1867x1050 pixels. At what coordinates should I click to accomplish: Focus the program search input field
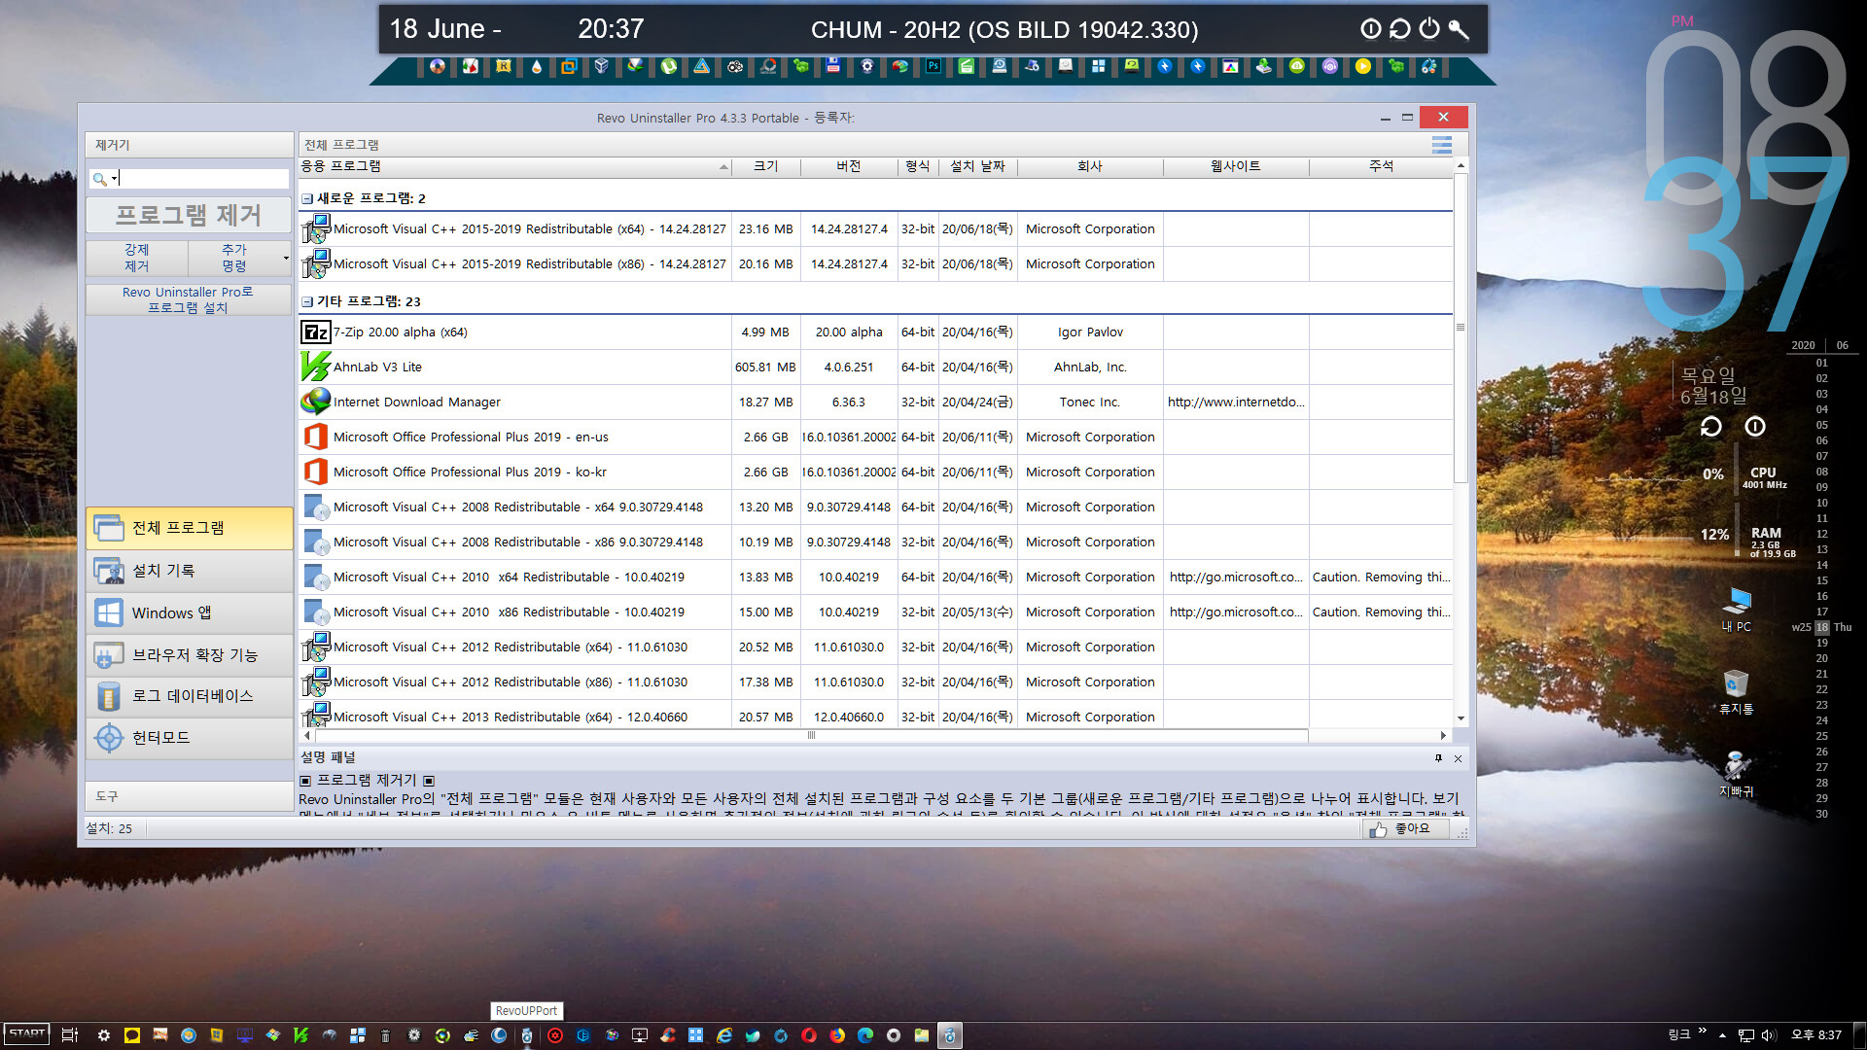204,179
